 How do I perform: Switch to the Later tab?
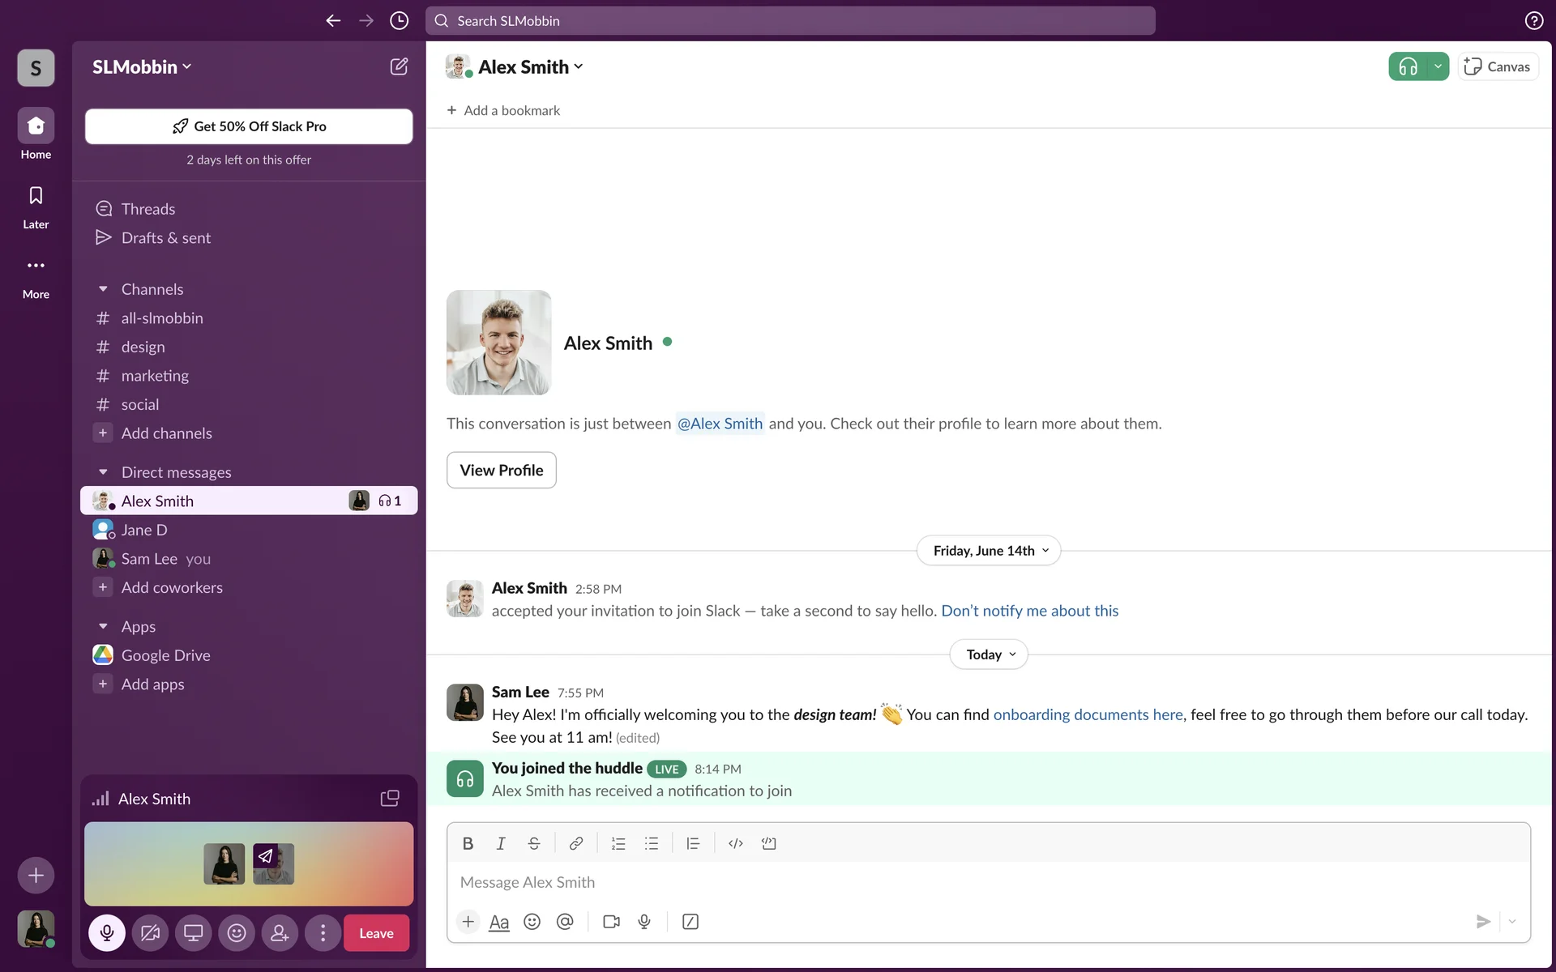(36, 206)
